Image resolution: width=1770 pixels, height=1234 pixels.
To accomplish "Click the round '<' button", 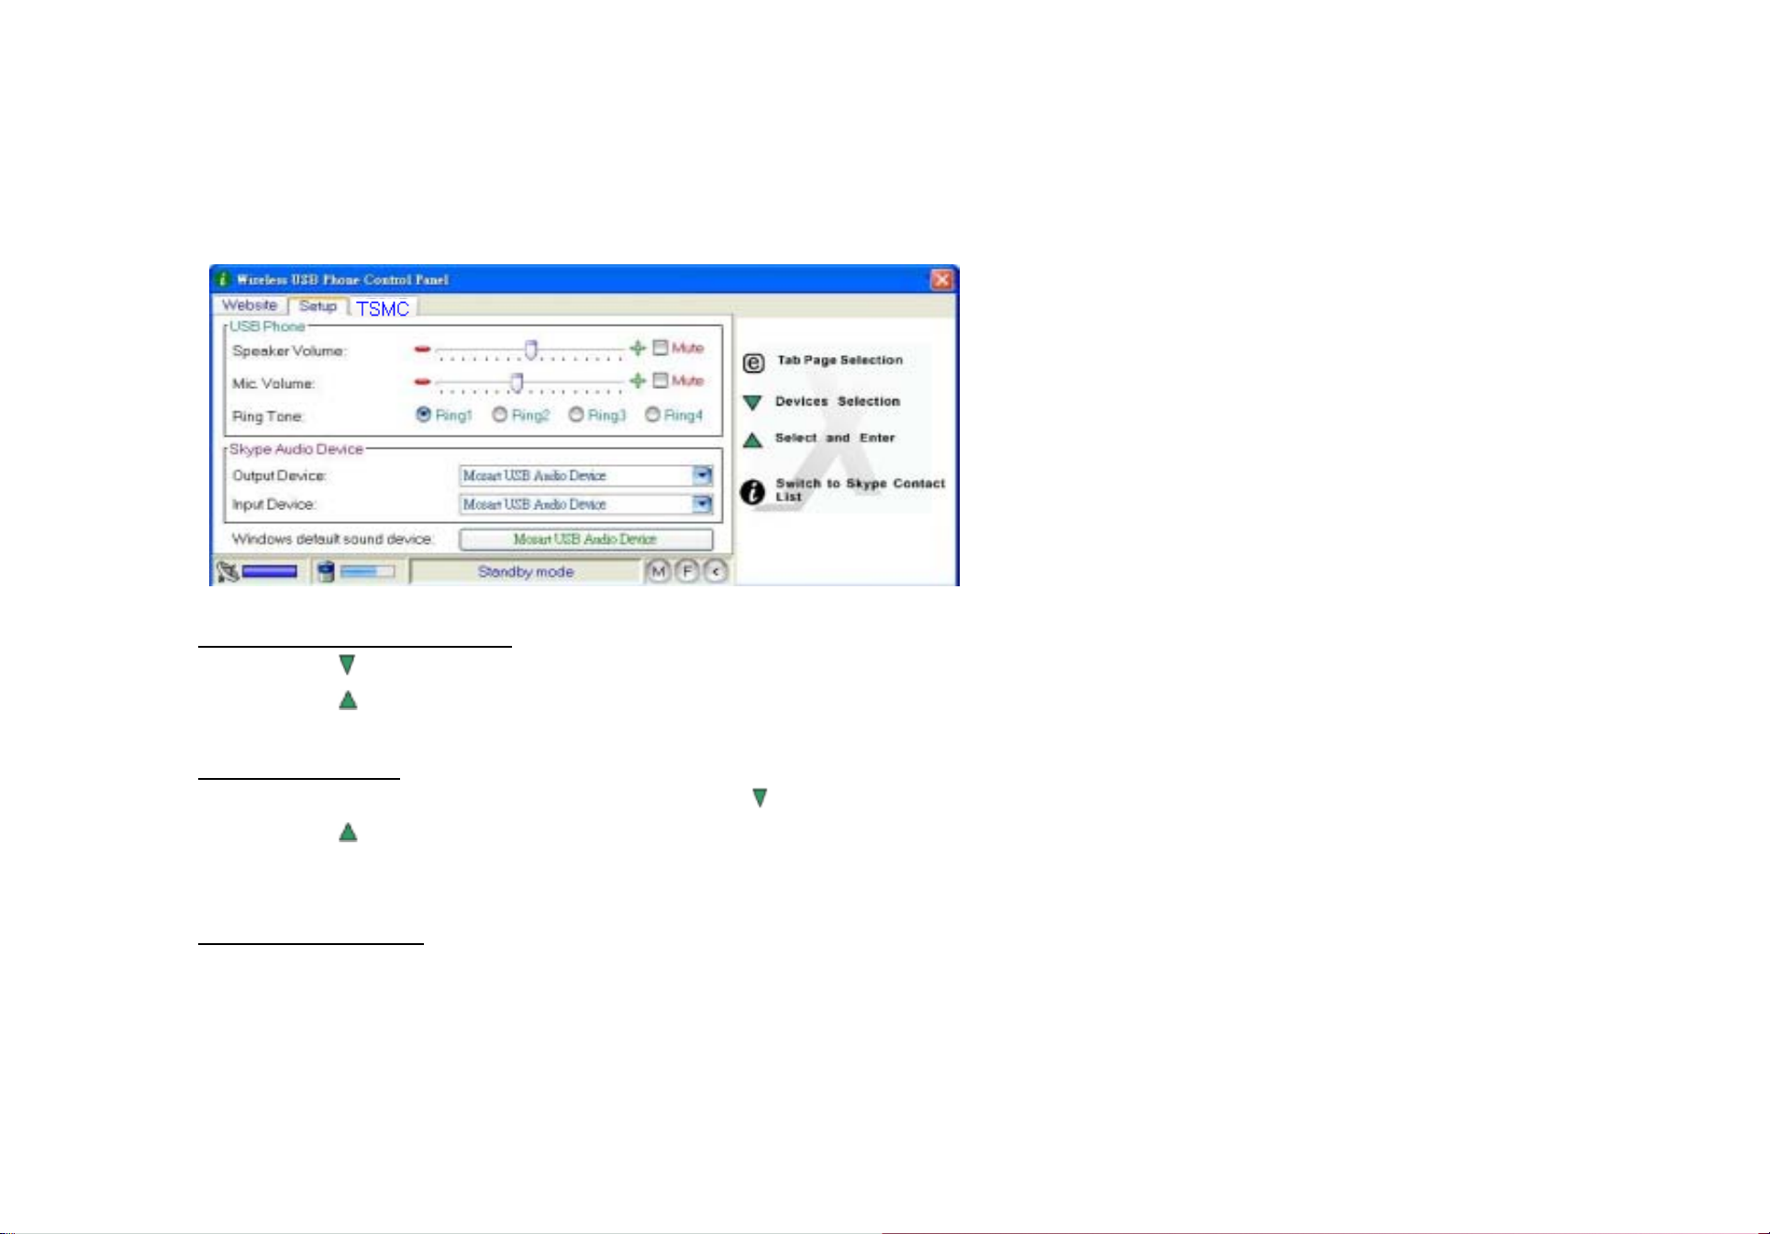I will click(x=716, y=572).
